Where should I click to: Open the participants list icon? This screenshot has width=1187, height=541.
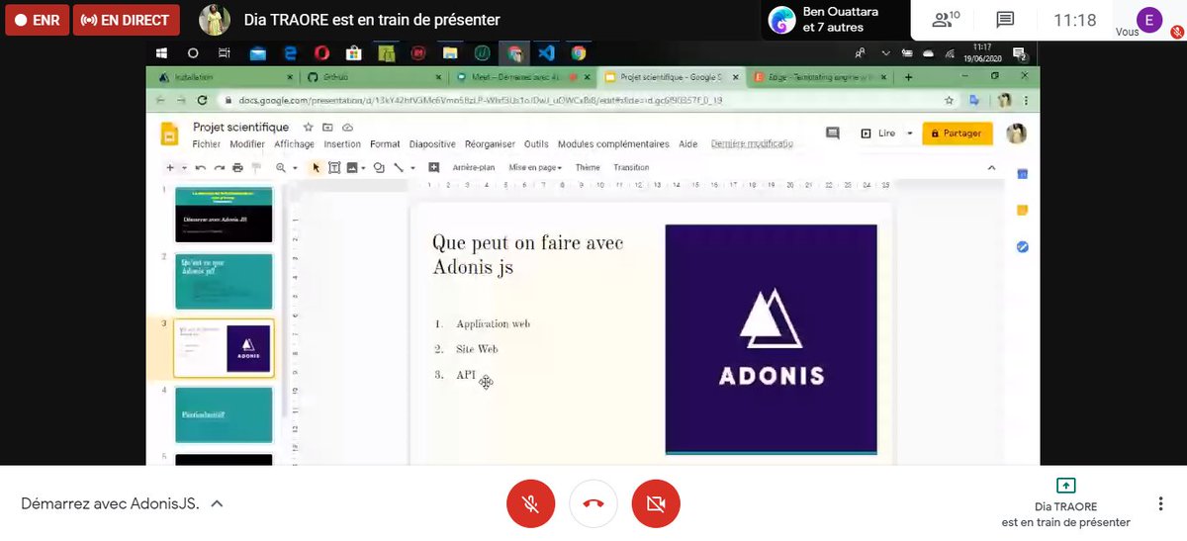(946, 19)
